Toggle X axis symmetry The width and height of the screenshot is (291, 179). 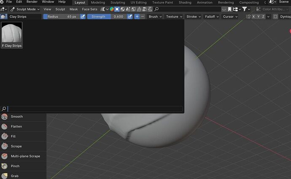click(253, 17)
